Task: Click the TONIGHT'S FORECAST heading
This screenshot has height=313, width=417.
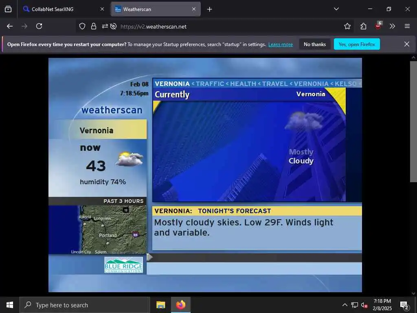Action: coord(234,211)
